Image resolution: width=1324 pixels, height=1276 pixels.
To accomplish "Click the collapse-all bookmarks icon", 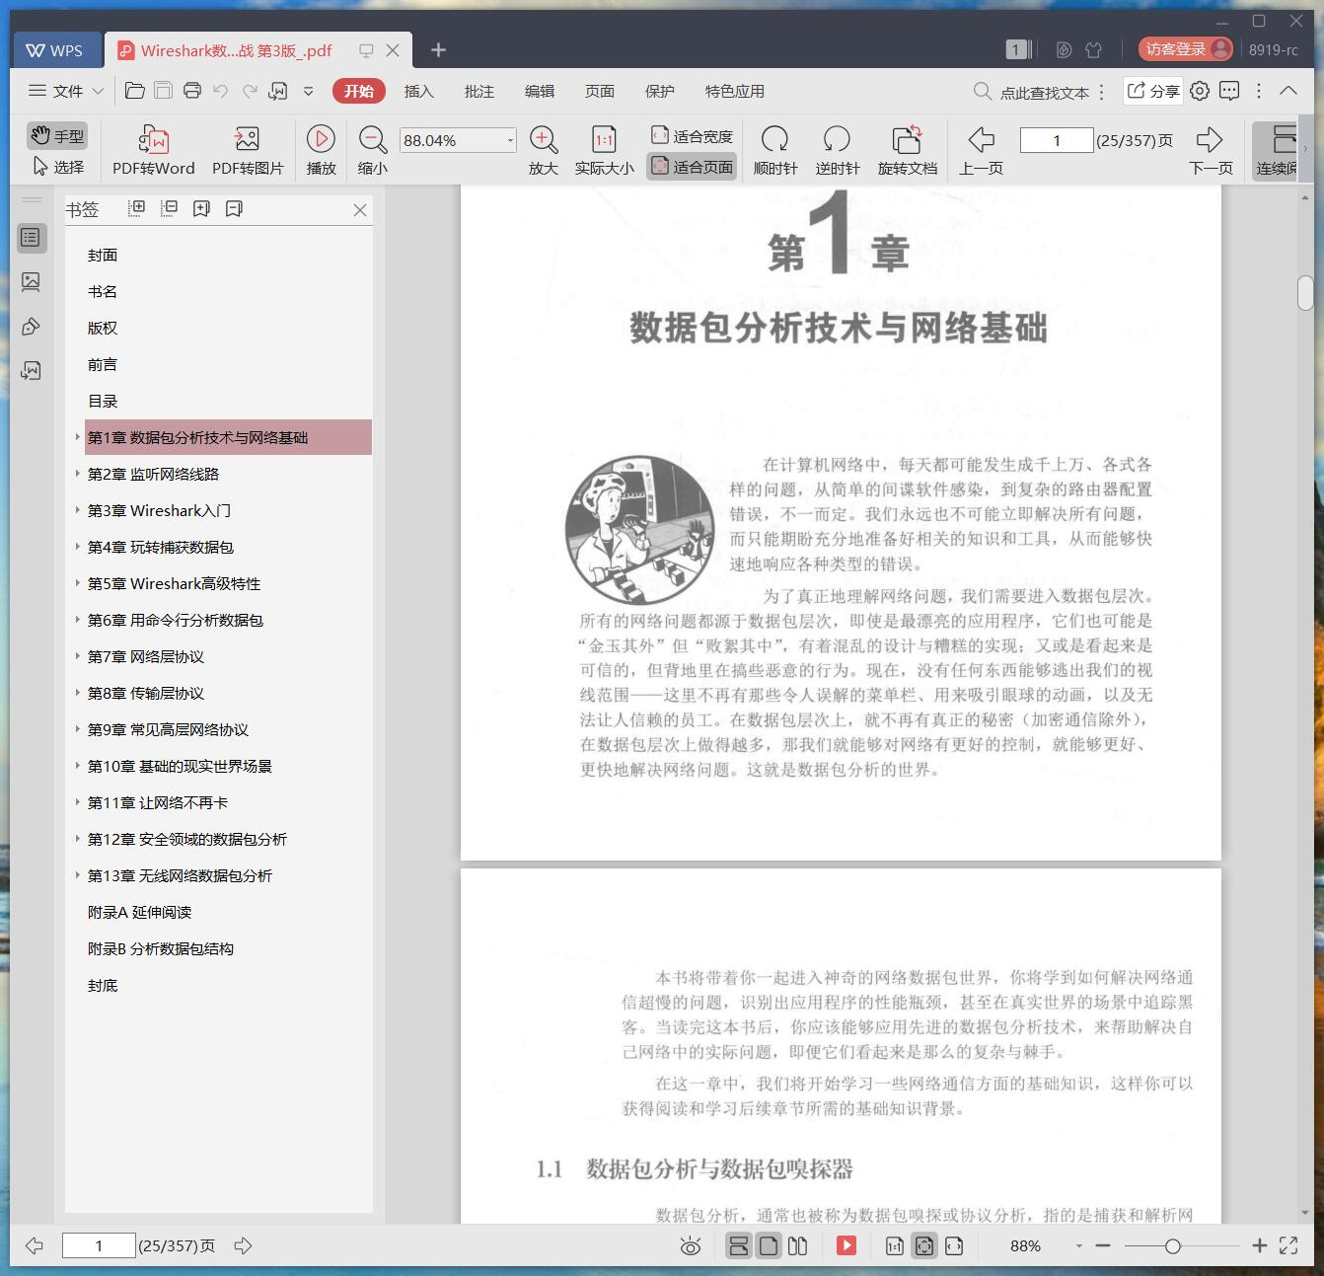I will pyautogui.click(x=170, y=208).
